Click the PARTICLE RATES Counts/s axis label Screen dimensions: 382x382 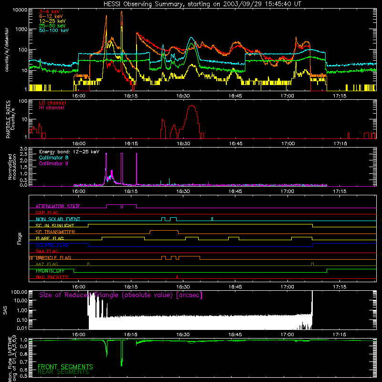10,119
